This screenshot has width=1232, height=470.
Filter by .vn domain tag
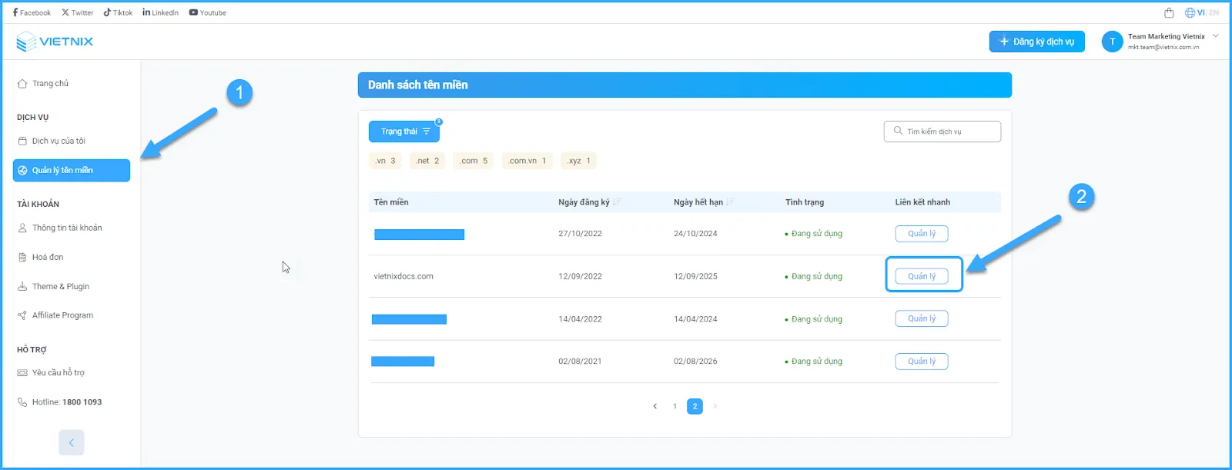click(385, 161)
